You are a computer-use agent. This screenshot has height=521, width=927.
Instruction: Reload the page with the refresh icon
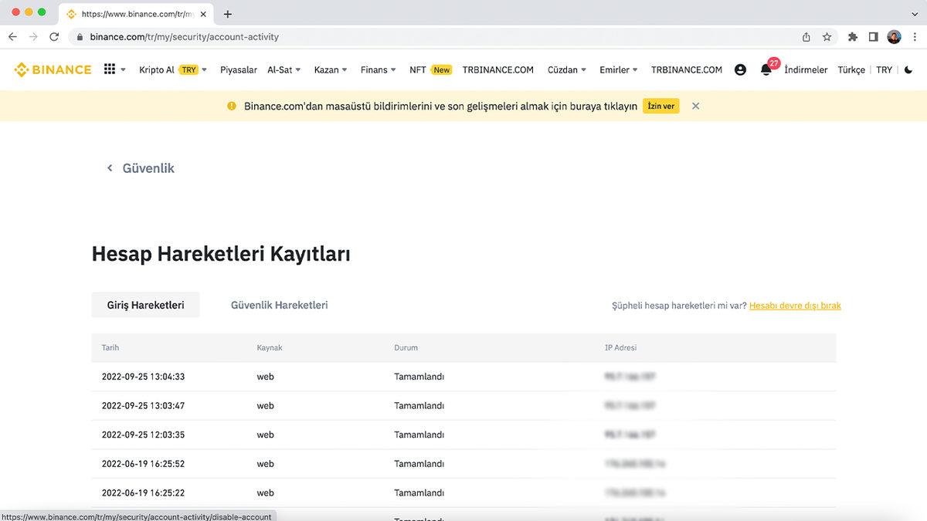53,36
